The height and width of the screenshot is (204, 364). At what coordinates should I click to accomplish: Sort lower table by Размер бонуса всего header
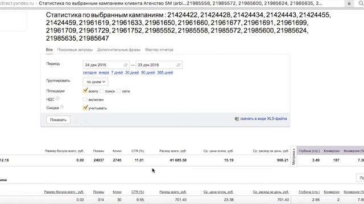click(x=64, y=192)
